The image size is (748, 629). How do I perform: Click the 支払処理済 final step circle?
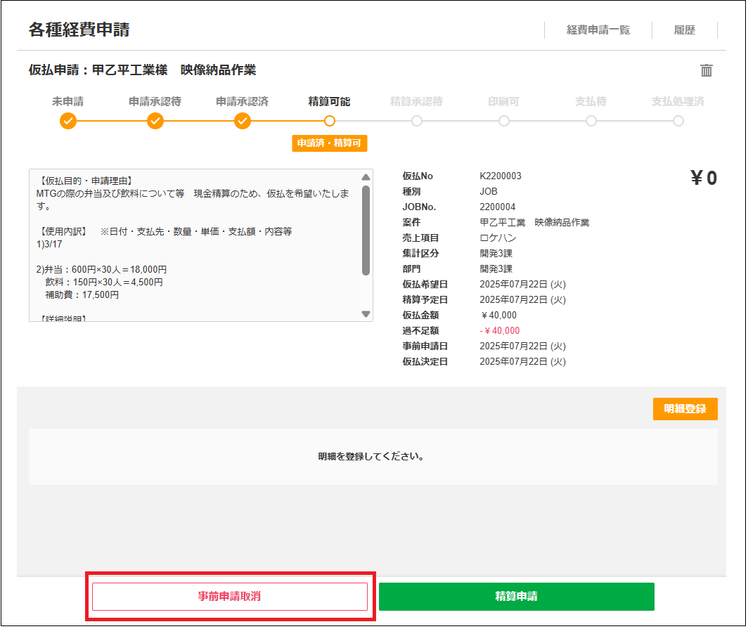[x=678, y=121]
